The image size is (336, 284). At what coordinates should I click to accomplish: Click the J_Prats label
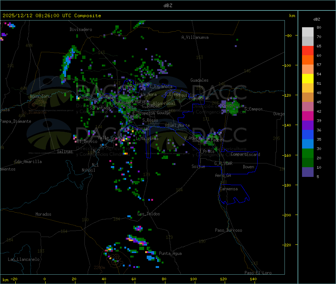[x=207, y=152]
